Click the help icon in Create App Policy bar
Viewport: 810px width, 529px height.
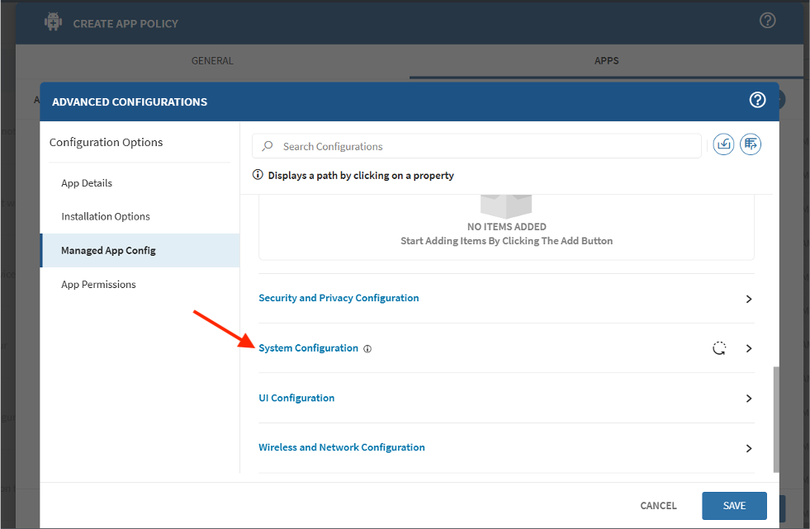(x=767, y=21)
